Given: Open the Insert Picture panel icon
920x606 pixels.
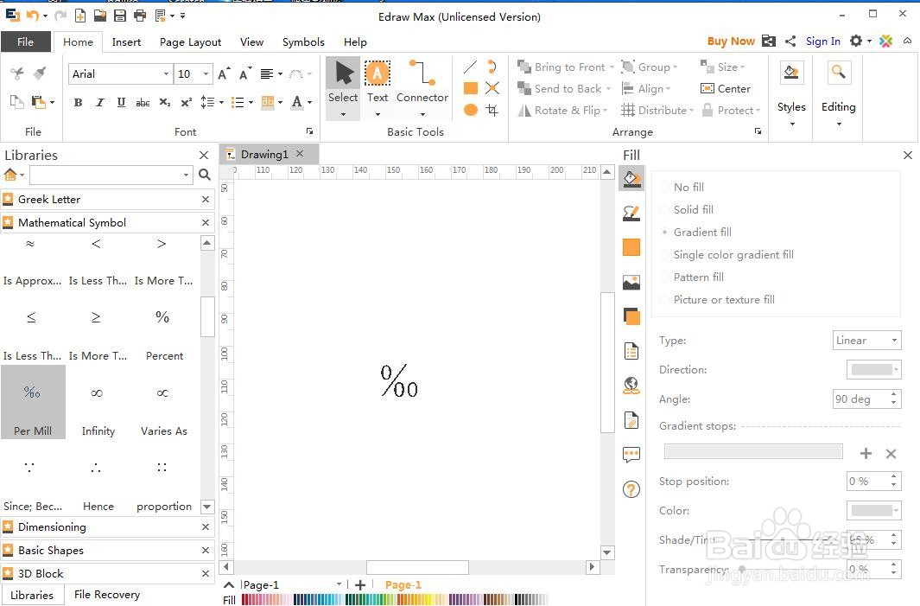Looking at the screenshot, I should point(631,283).
